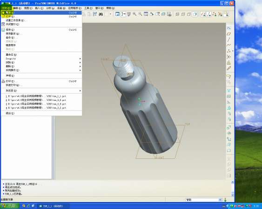The image size is (262, 209).
Task: Choose 备份 in the File menu
Action: tap(41, 38)
